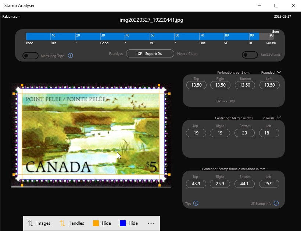Click the Tips label

point(188,204)
